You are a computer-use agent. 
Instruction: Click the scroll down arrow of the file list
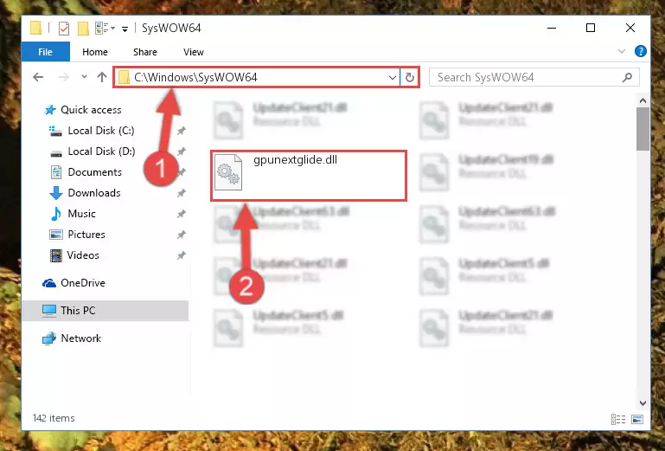643,403
